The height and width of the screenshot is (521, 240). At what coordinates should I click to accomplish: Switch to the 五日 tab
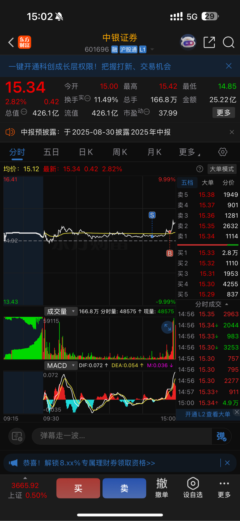51,152
